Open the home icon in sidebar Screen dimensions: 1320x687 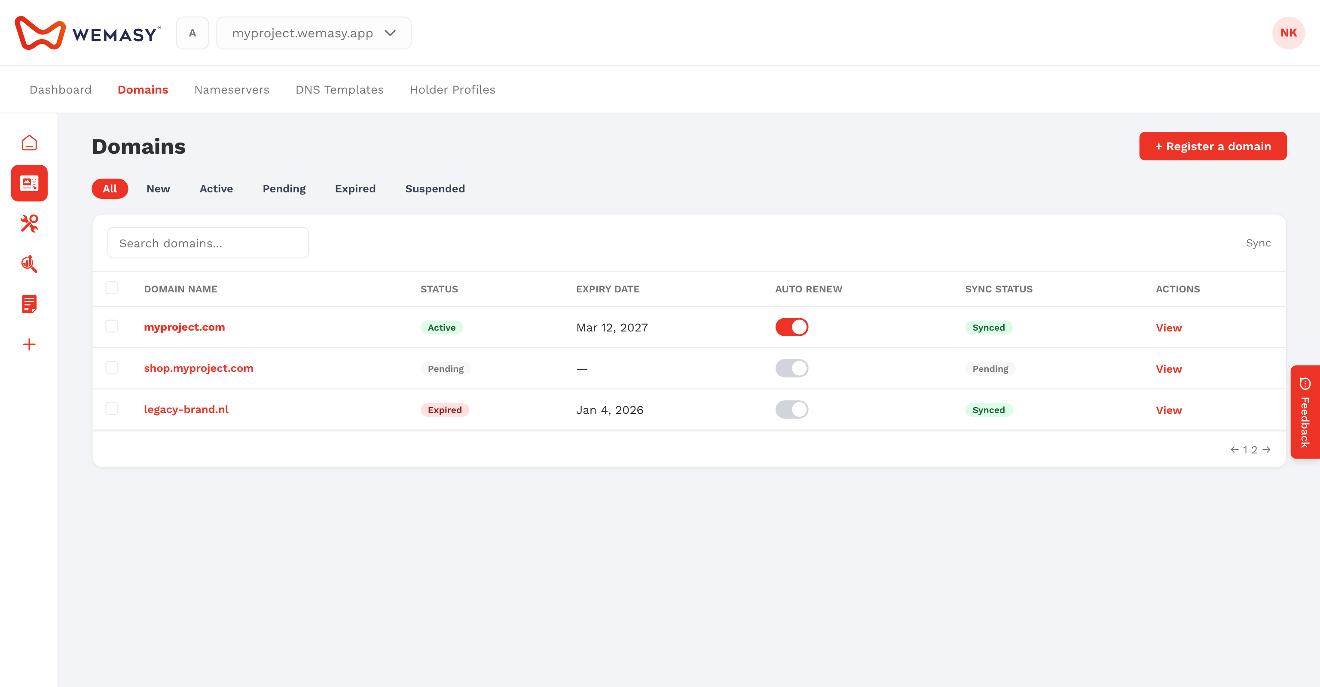(29, 142)
